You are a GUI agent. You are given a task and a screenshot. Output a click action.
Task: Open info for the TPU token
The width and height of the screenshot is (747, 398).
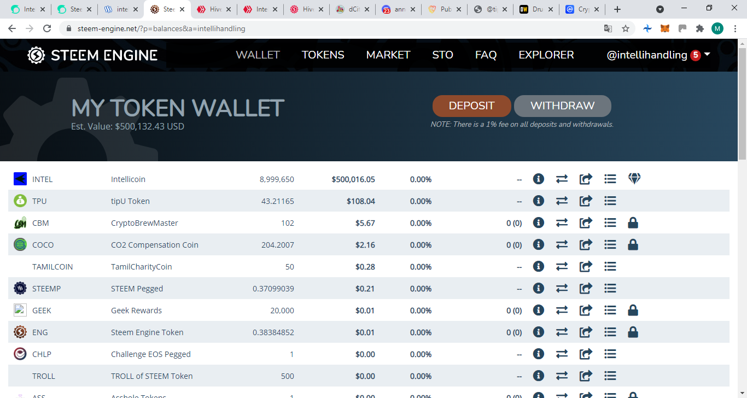(x=539, y=201)
